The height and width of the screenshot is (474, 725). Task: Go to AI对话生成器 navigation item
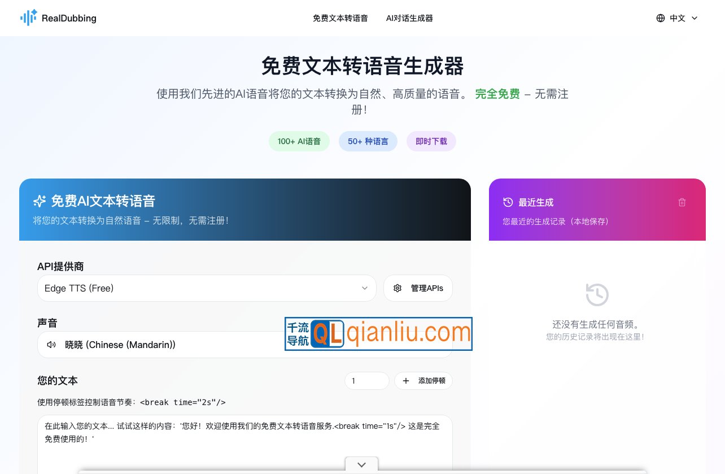[x=409, y=18]
